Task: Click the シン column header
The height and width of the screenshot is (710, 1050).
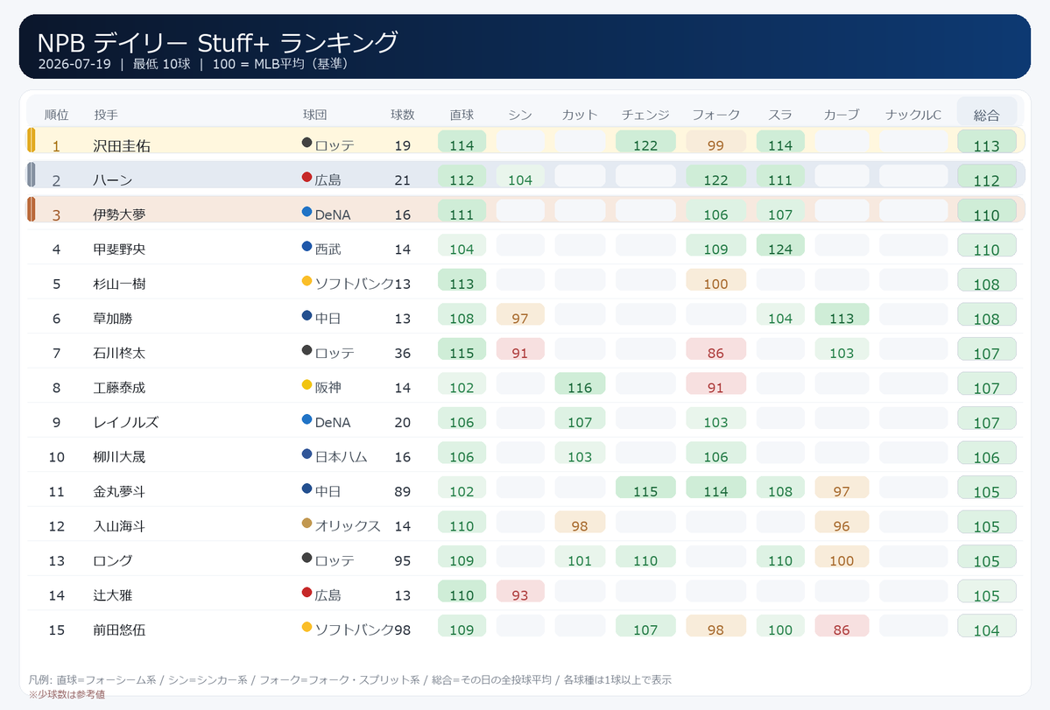Action: pos(519,115)
